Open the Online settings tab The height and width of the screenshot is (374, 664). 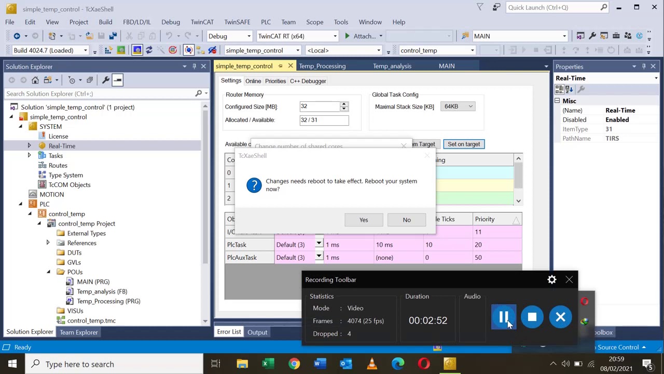click(253, 81)
